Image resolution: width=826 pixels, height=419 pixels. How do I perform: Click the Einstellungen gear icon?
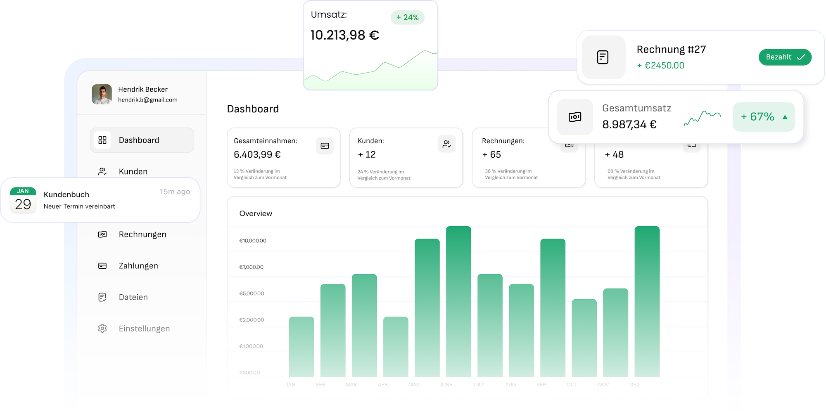click(x=102, y=329)
